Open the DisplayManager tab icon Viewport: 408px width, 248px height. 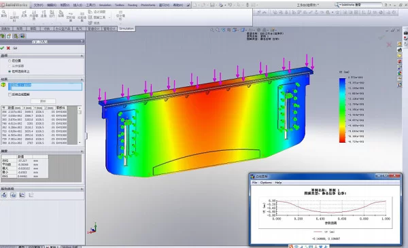tap(22, 36)
